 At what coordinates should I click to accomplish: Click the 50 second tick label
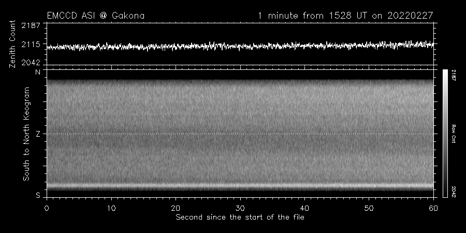tap(369, 208)
